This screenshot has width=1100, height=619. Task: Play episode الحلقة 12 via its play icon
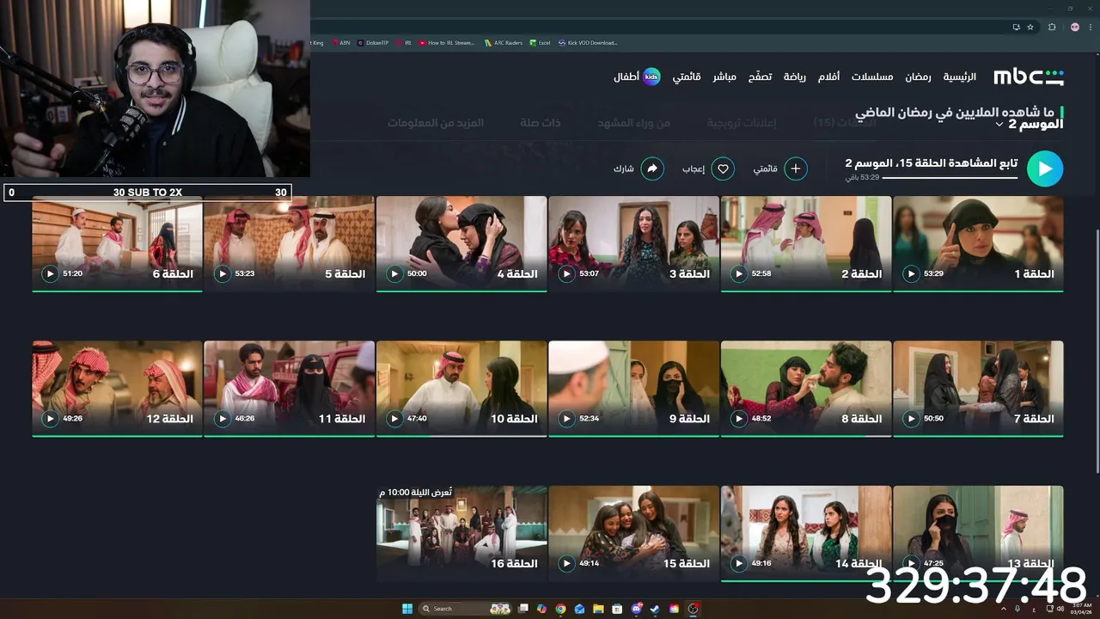tap(50, 419)
